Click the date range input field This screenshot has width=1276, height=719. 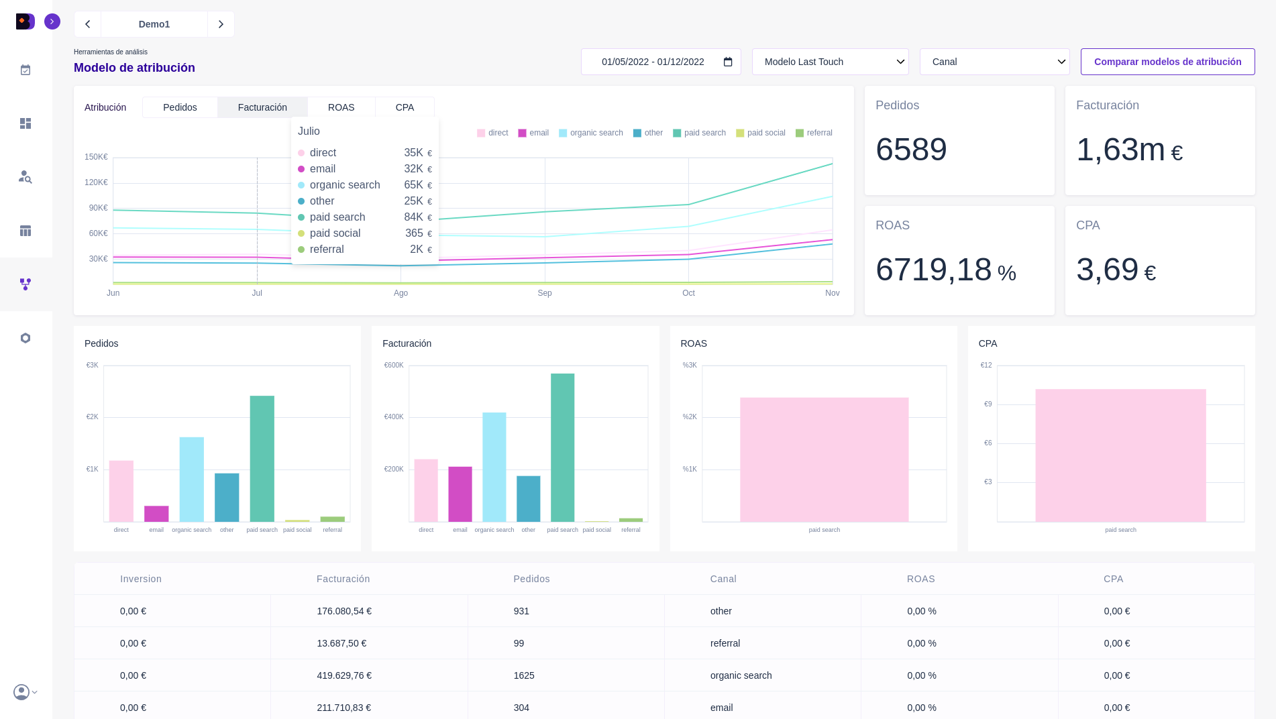661,62
